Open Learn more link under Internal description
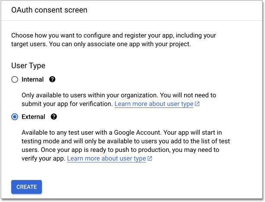The width and height of the screenshot is (265, 202). pyautogui.click(x=153, y=104)
